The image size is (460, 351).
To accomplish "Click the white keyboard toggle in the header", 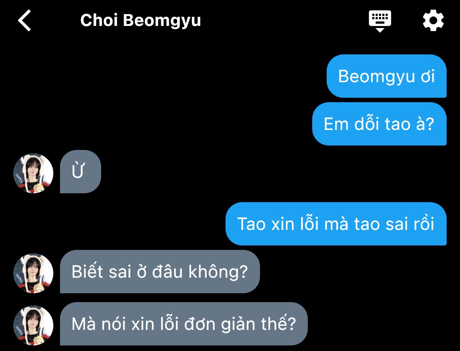I will (380, 21).
